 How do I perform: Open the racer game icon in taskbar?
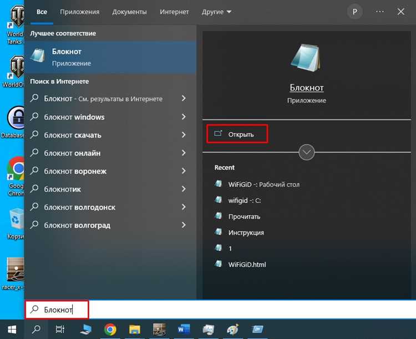tap(159, 330)
